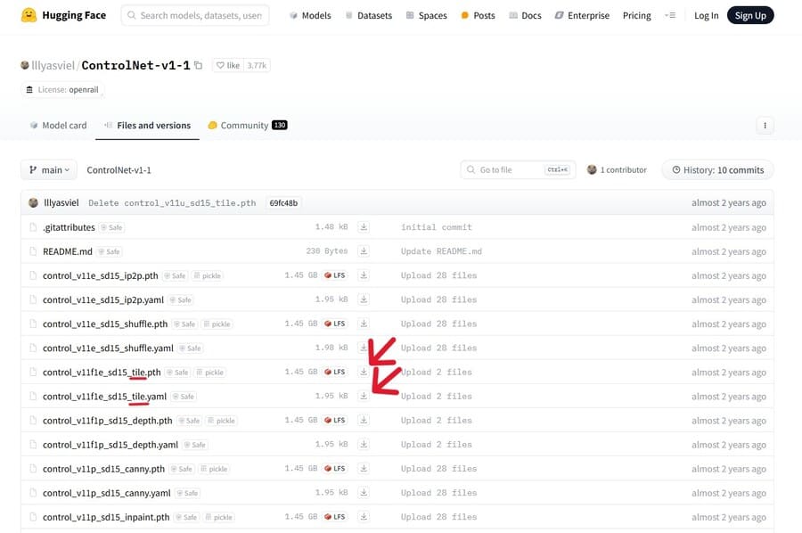802x533 pixels.
Task: Download control_v11f1e_sd15_tile.yaml
Action: tap(364, 396)
